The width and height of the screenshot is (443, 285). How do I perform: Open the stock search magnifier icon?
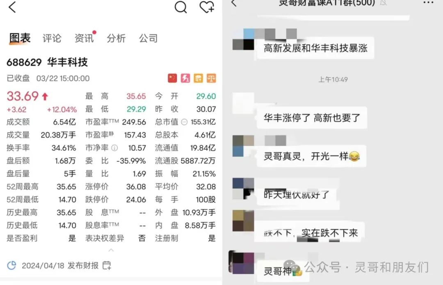180,7
